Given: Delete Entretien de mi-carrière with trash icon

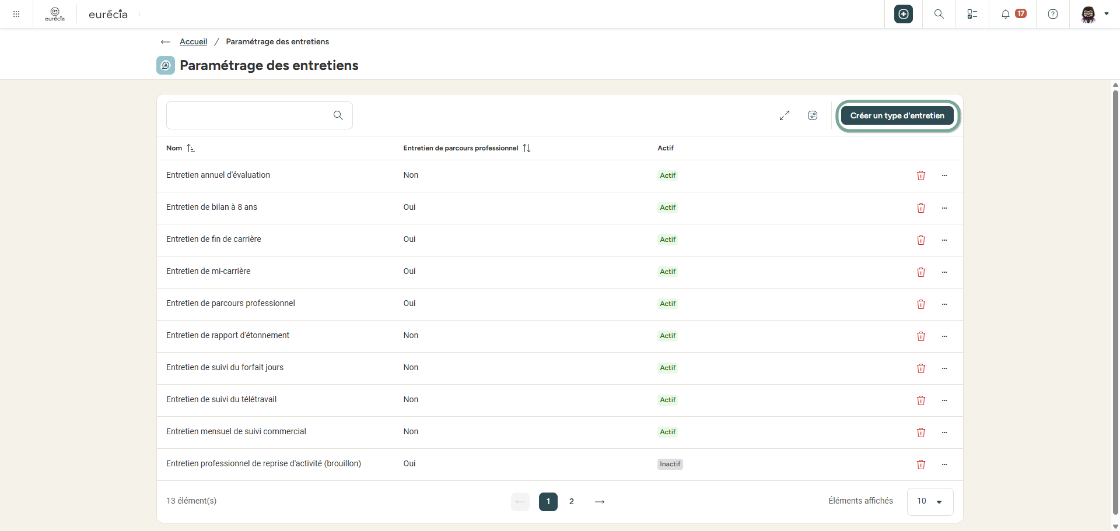Looking at the screenshot, I should (921, 272).
